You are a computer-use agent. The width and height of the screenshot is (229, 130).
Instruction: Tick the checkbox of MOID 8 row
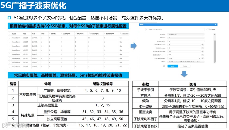click(10, 66)
